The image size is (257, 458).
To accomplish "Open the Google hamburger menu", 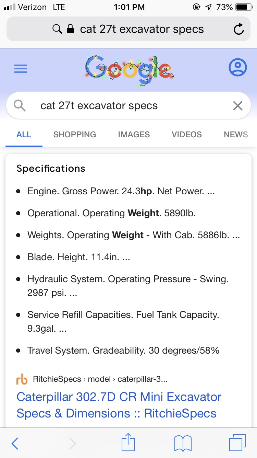I will (21, 69).
